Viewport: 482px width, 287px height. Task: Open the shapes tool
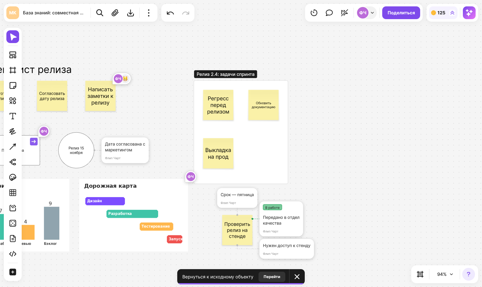[x=13, y=101]
